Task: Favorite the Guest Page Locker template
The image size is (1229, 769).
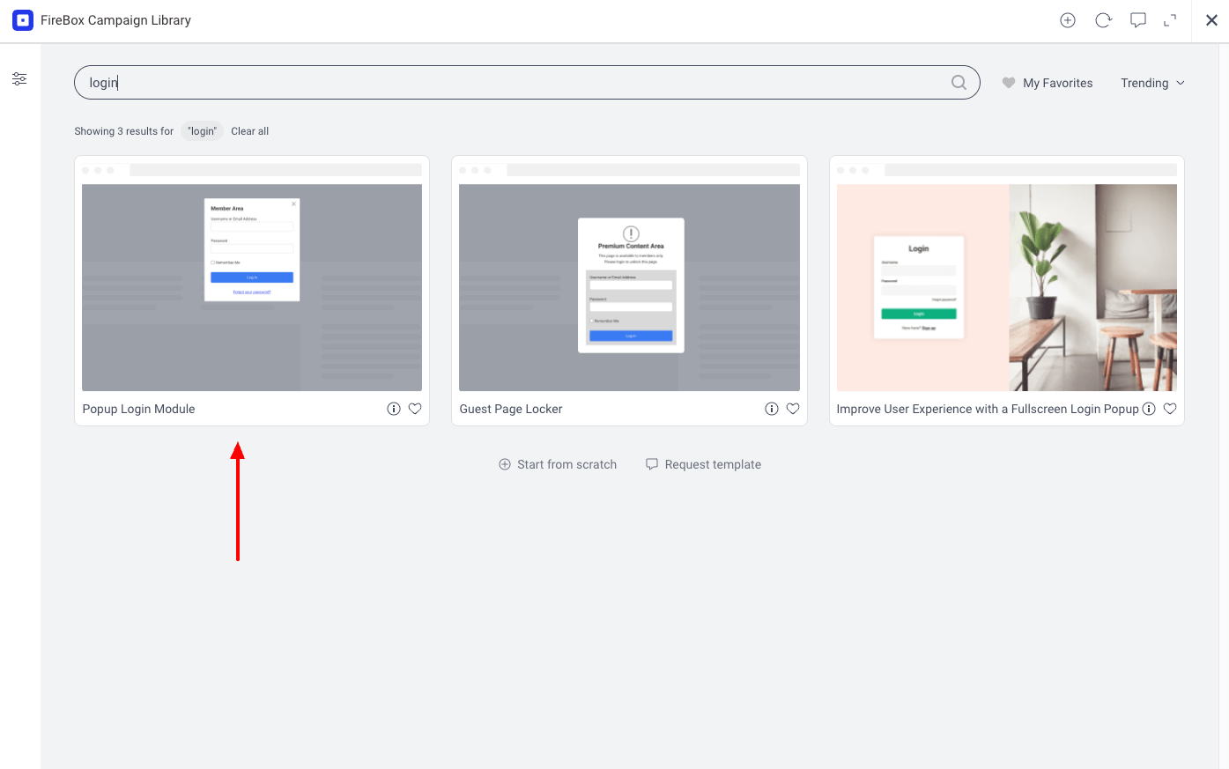Action: tap(793, 409)
